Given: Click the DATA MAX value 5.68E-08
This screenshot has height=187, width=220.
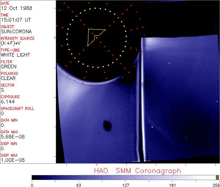Looking at the screenshot, I should pos(11,137).
